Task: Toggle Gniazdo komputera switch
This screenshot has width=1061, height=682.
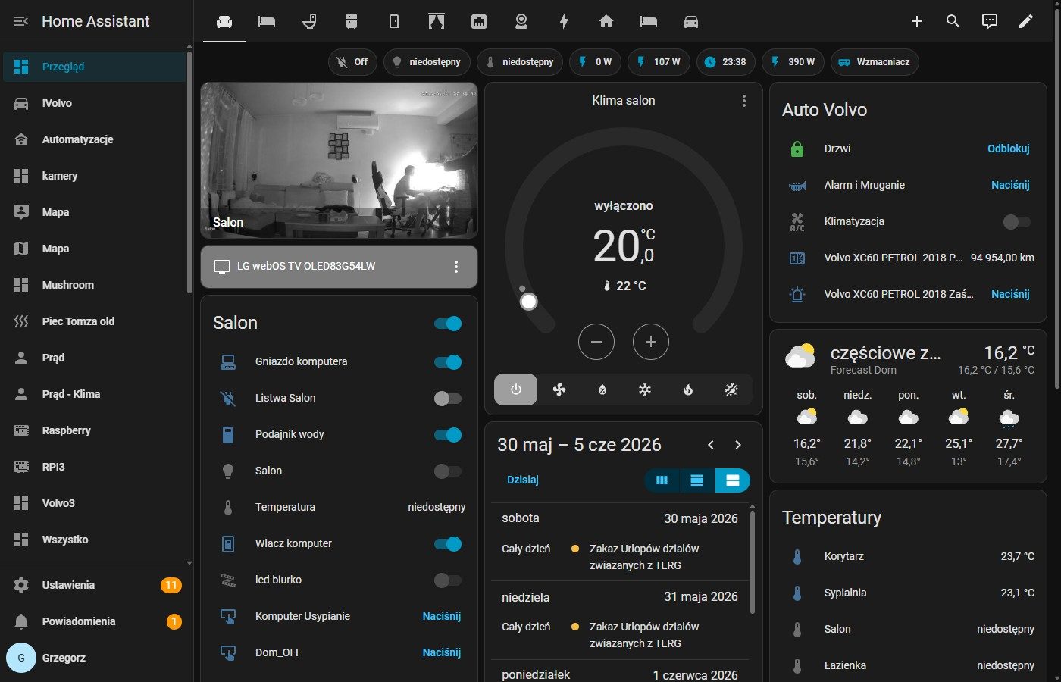Action: click(x=448, y=362)
